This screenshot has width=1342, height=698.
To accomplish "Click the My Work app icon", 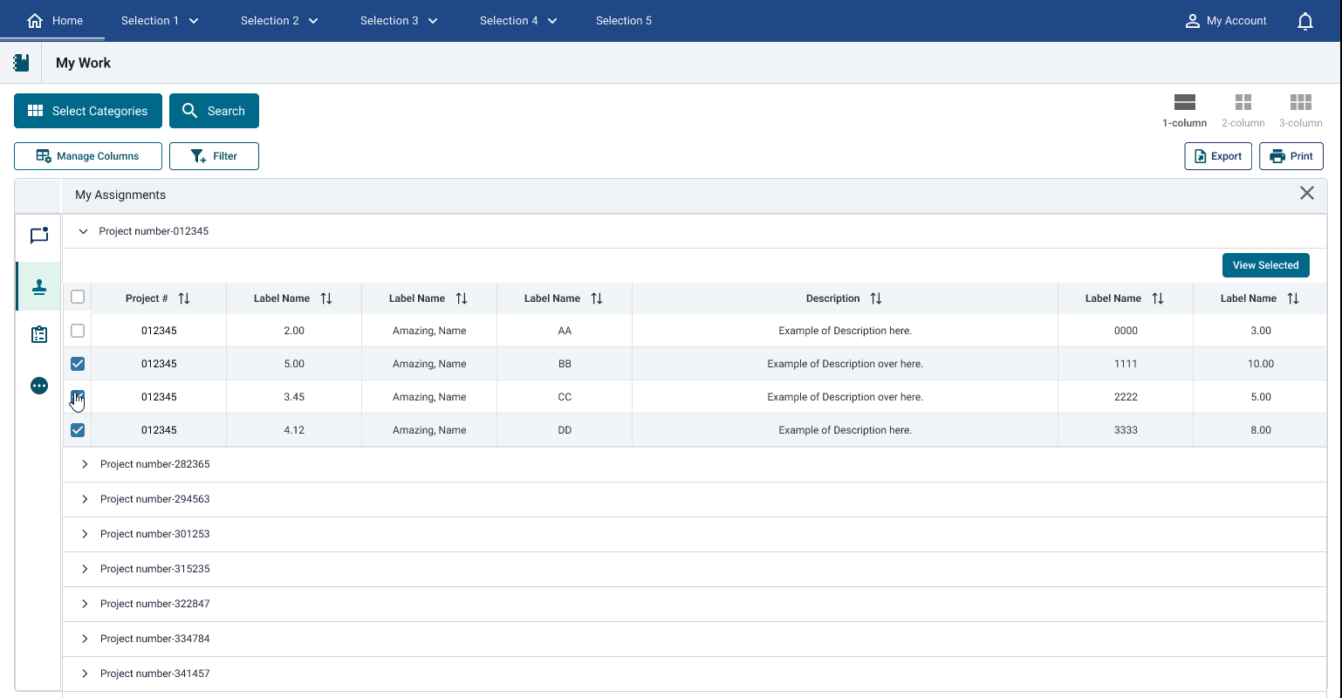I will pyautogui.click(x=21, y=62).
